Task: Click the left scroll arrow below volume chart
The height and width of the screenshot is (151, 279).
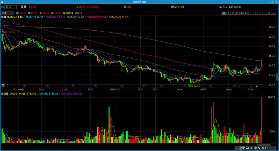Action: tap(2, 145)
